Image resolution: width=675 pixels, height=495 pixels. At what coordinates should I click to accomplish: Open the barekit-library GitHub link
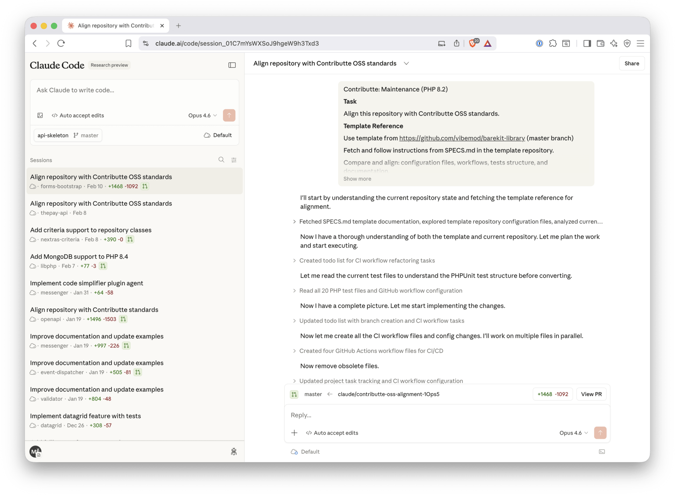(462, 138)
